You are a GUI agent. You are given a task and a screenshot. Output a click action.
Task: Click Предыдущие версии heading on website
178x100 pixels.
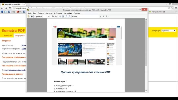coord(12,74)
